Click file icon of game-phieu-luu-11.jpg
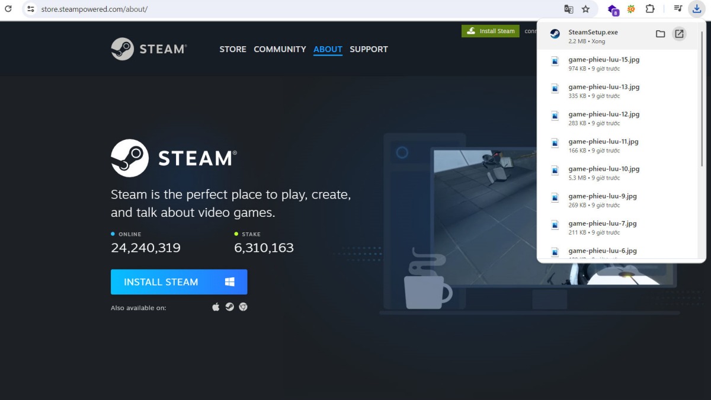Screen dimensions: 711x400 tap(555, 143)
